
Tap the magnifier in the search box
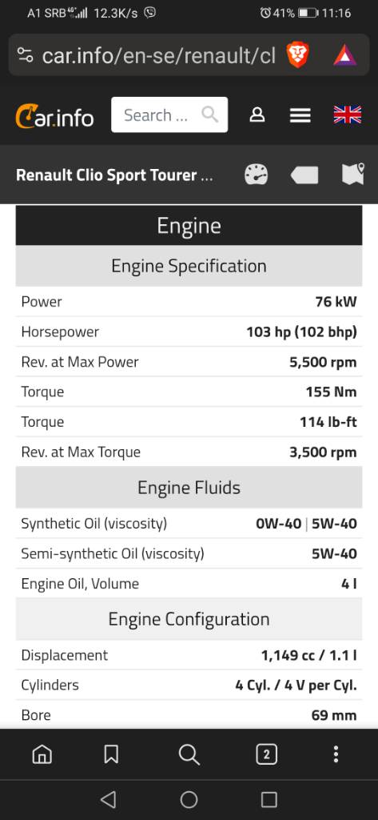(x=210, y=114)
